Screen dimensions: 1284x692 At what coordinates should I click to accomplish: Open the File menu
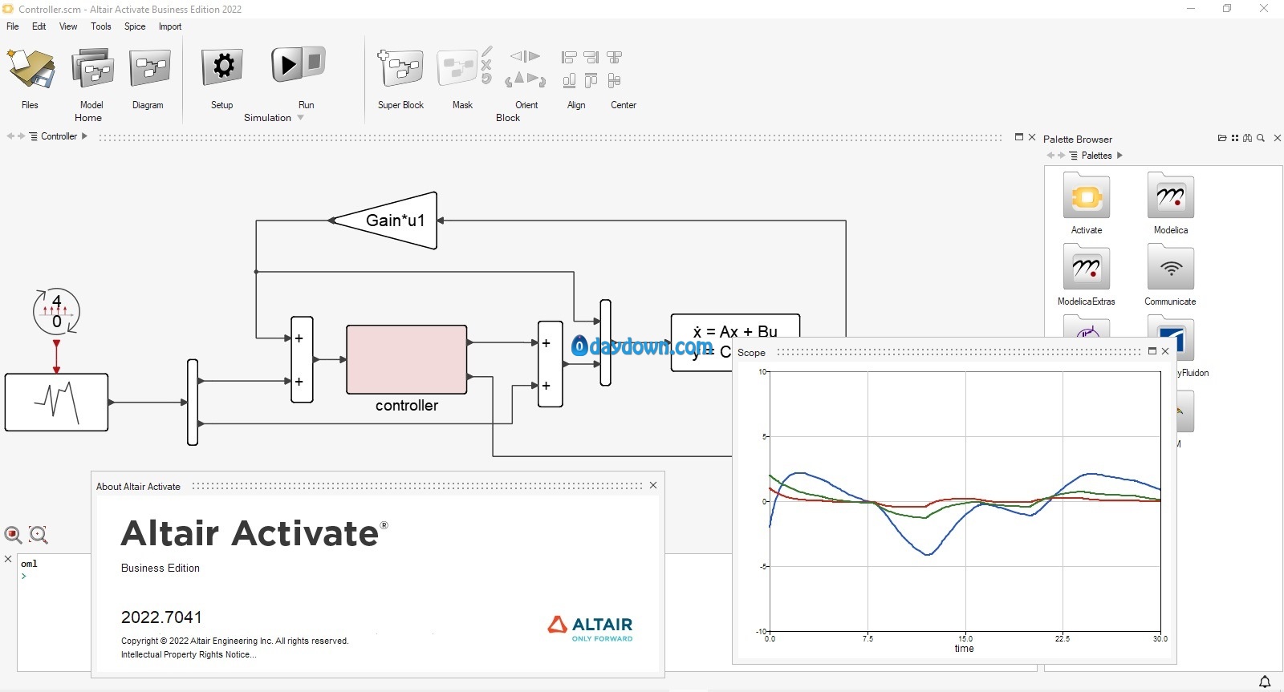(13, 26)
